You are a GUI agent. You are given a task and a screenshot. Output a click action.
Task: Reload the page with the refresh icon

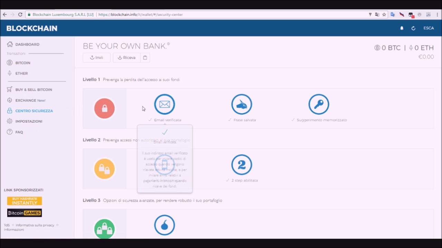[x=20, y=14]
